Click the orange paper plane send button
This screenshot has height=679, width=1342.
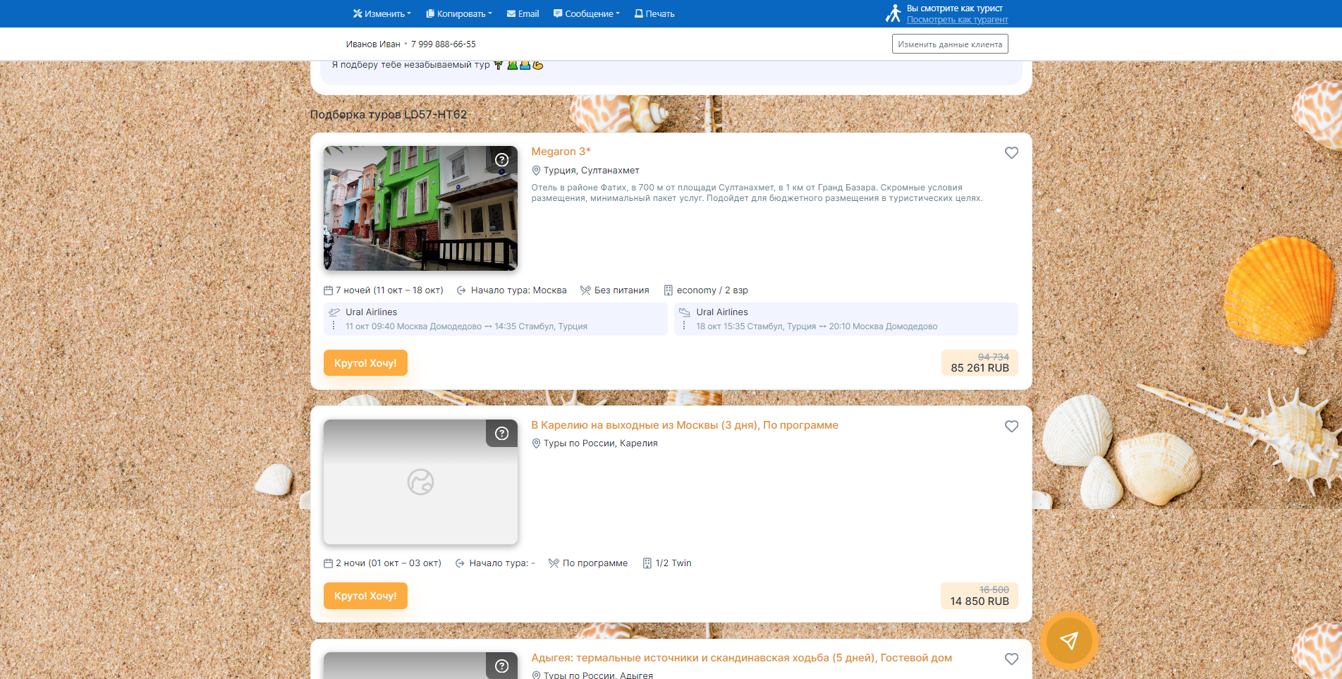pos(1069,640)
